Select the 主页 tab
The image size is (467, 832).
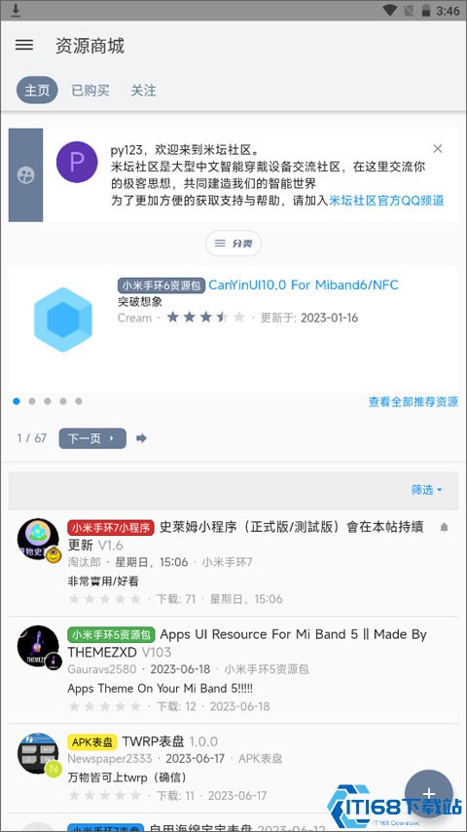point(37,91)
